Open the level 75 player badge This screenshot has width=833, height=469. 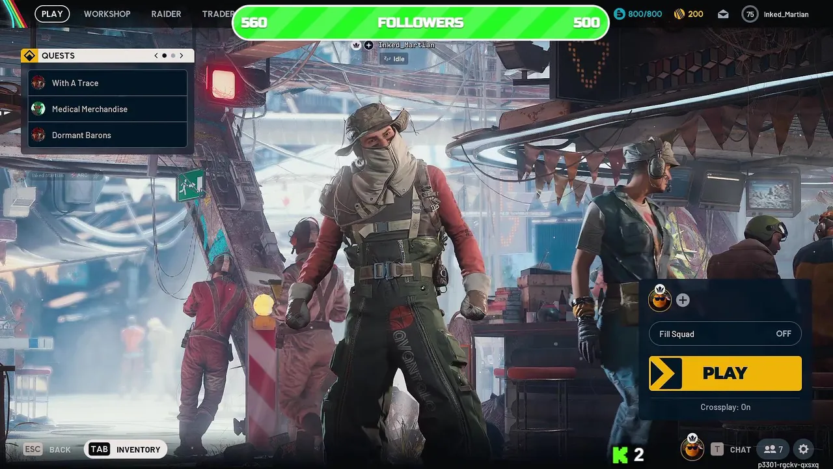tap(750, 14)
